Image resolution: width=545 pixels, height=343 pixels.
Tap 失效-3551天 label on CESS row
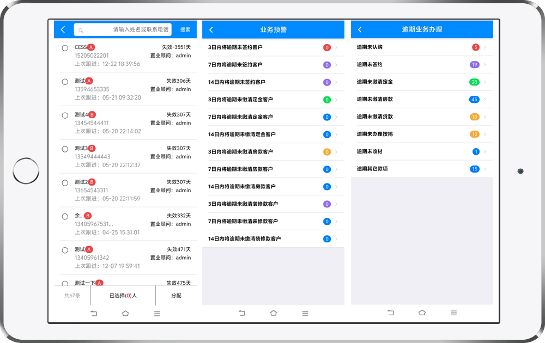tap(176, 47)
